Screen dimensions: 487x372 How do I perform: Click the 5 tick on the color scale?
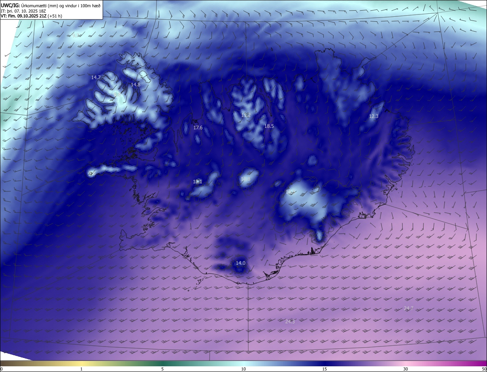162,369
